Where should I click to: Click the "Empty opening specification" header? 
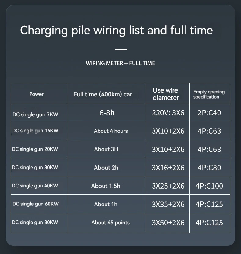209,94
